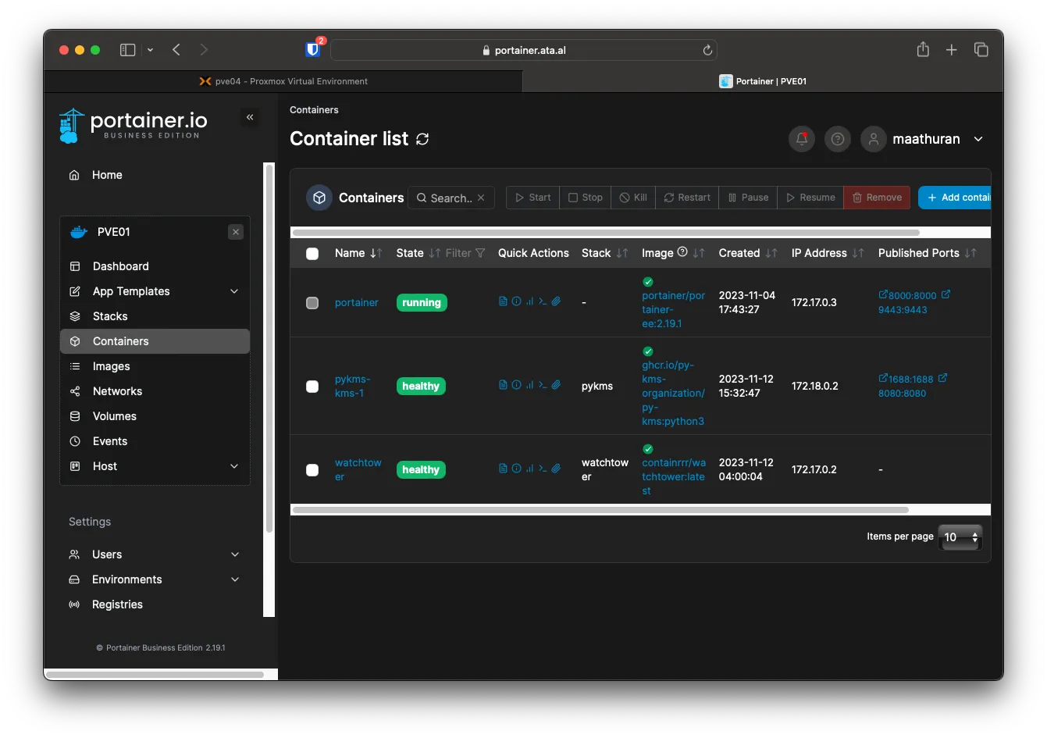Click the top horizontal table scrollbar

click(606, 232)
